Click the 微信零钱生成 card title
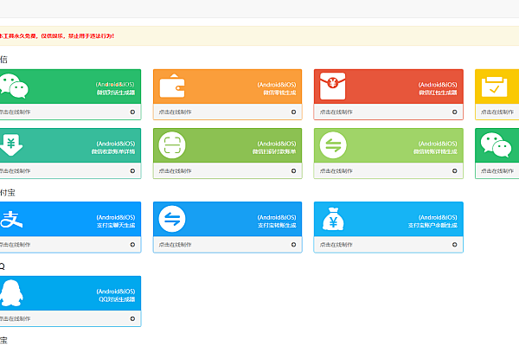Screen dimensions: 519x346 coord(277,92)
